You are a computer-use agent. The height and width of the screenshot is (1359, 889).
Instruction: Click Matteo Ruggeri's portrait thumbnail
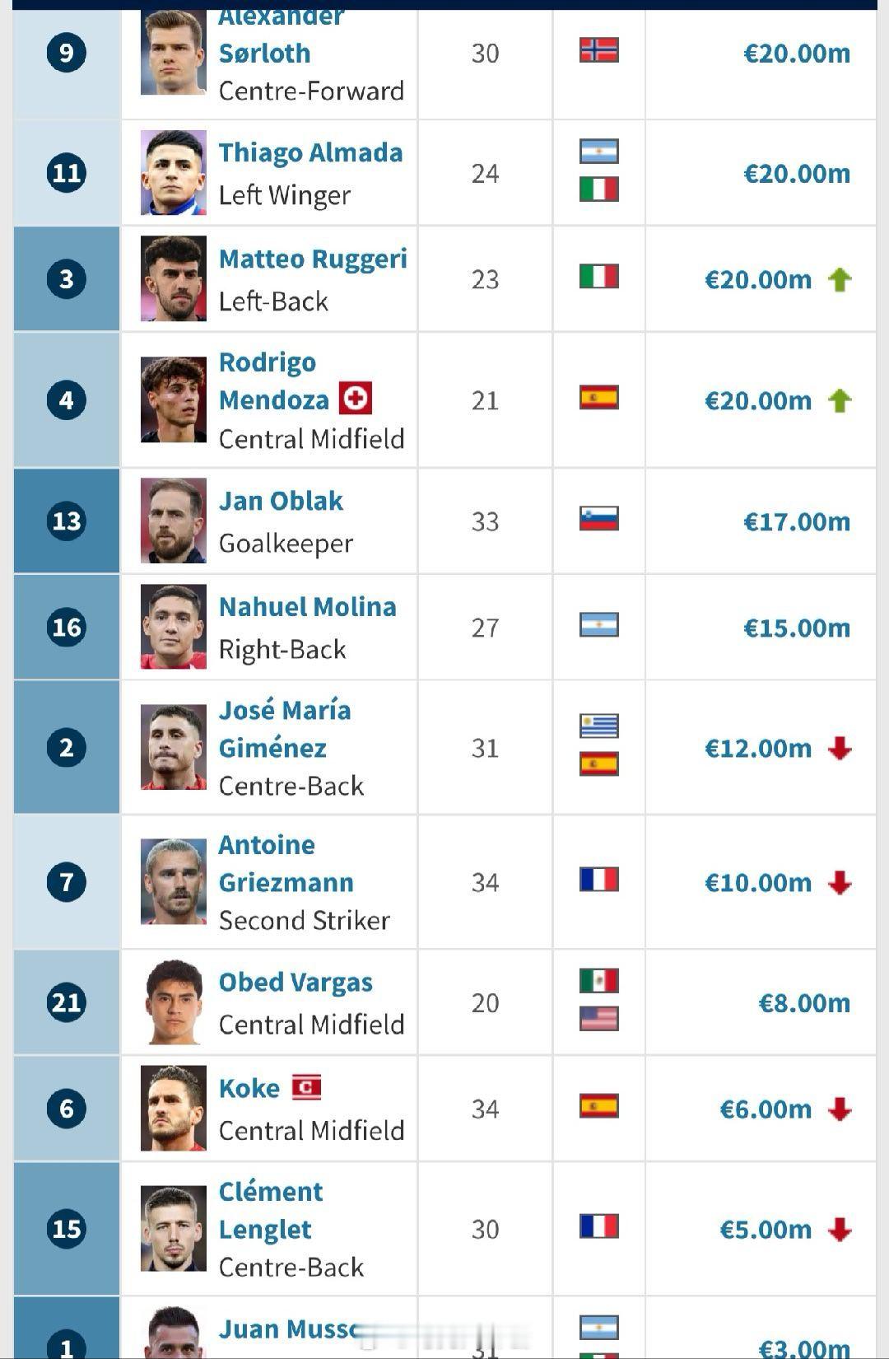click(x=173, y=279)
